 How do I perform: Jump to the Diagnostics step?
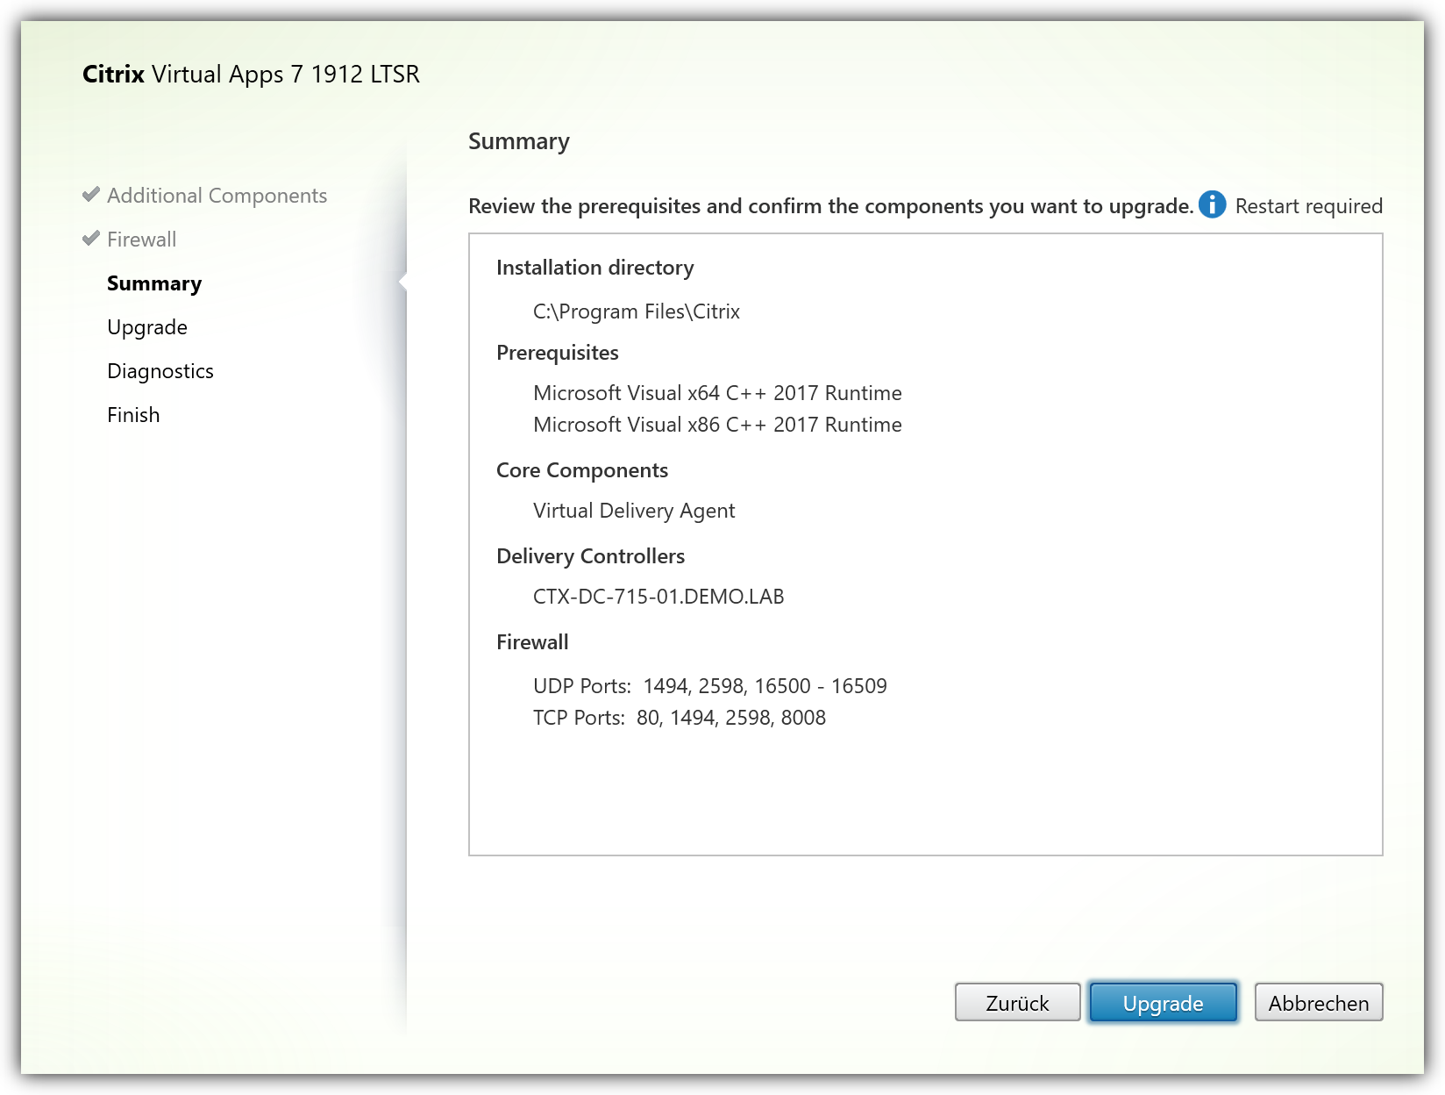pyautogui.click(x=160, y=371)
